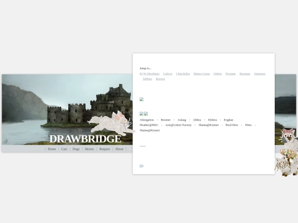
Task: Jump to Brexies section
Action: (x=161, y=79)
